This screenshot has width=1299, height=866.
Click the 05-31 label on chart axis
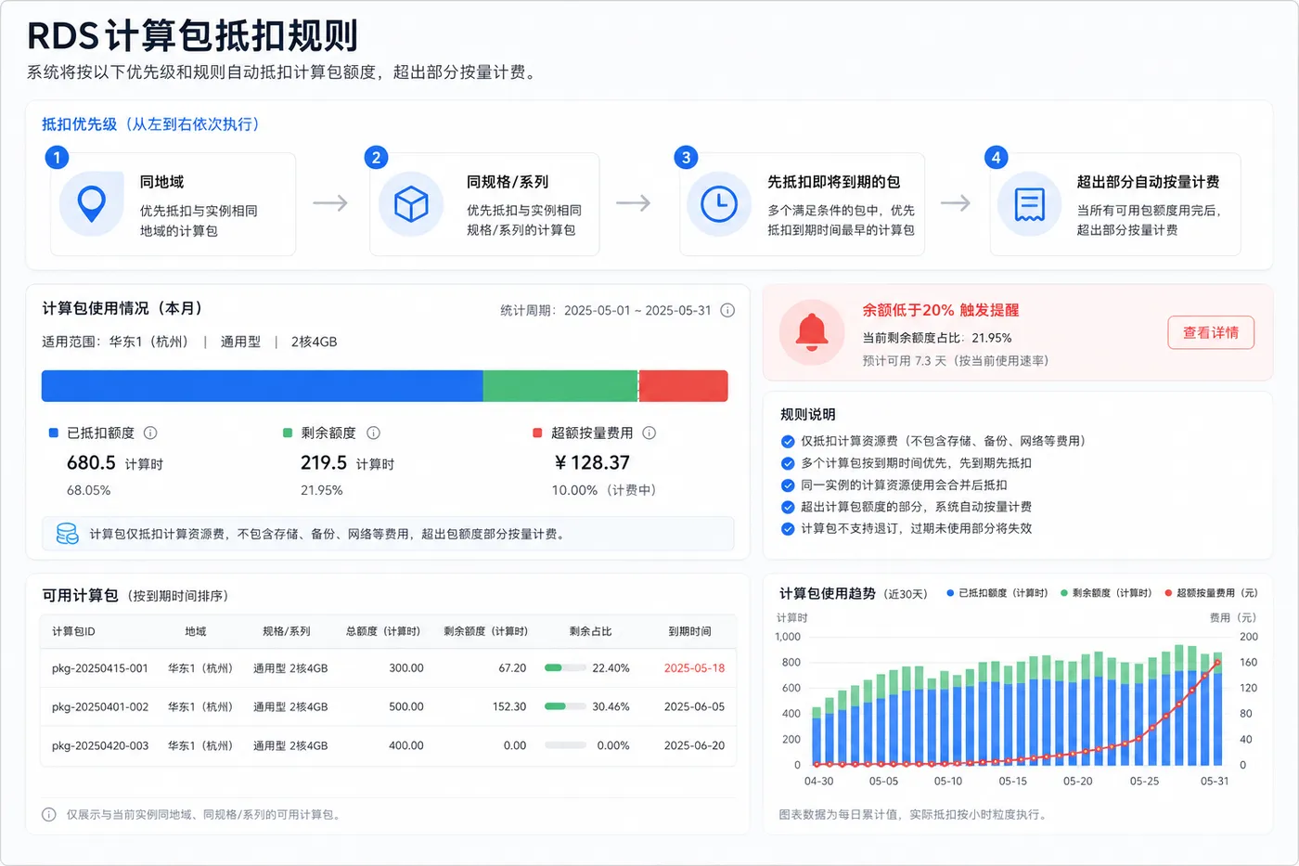tap(1215, 782)
